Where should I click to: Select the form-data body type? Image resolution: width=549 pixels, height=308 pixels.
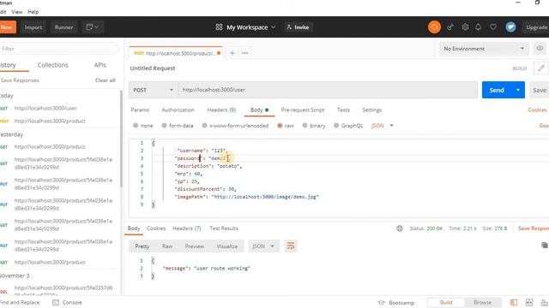[178, 126]
